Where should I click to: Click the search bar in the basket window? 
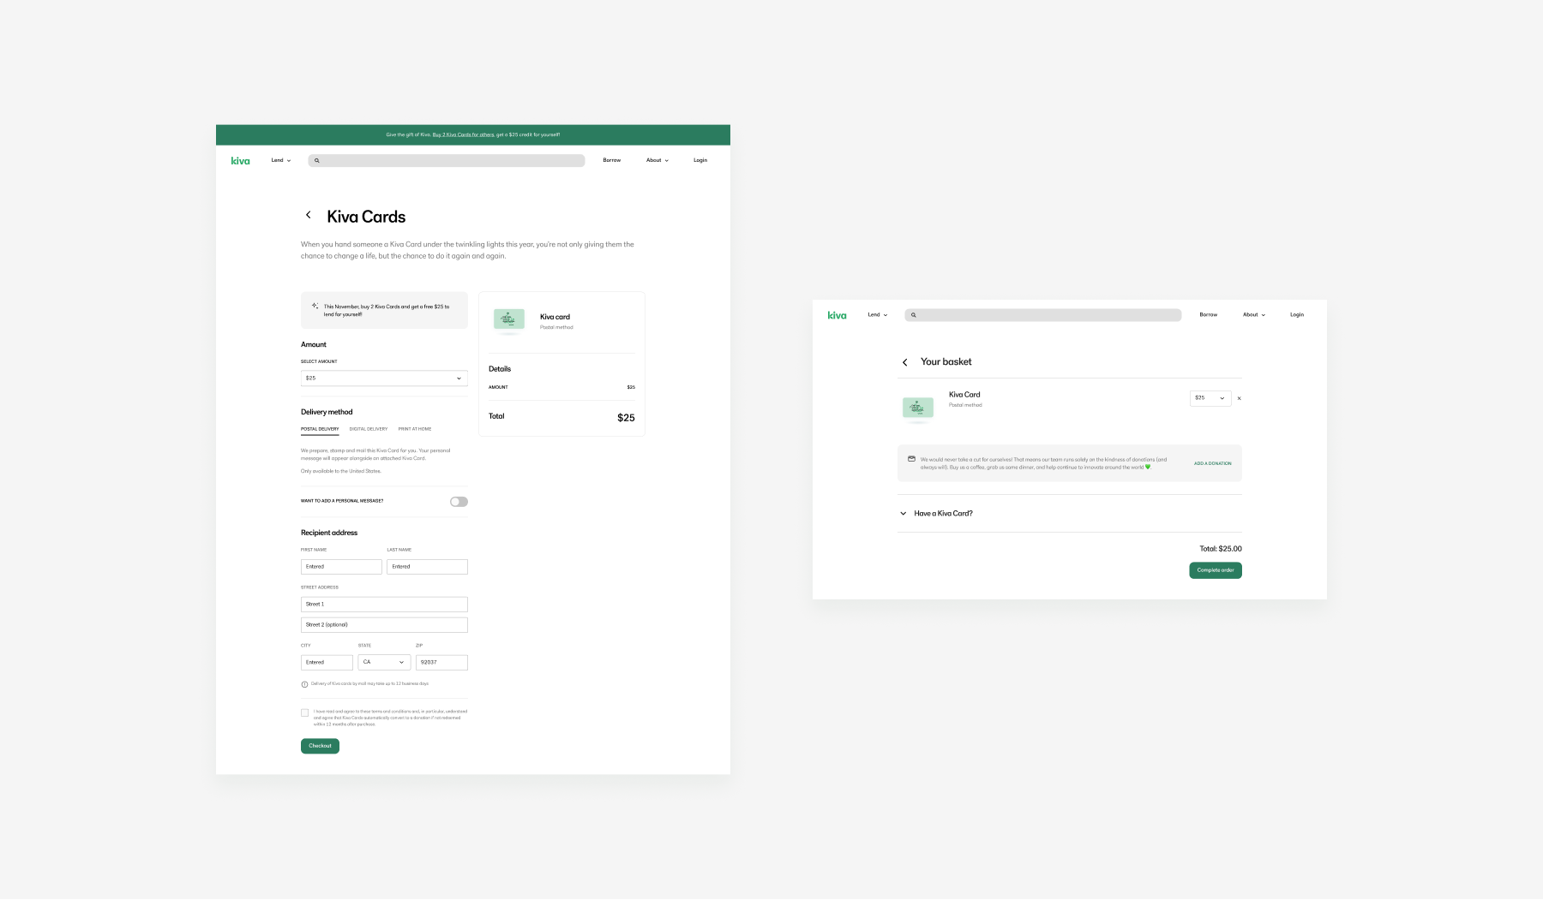[1043, 315]
